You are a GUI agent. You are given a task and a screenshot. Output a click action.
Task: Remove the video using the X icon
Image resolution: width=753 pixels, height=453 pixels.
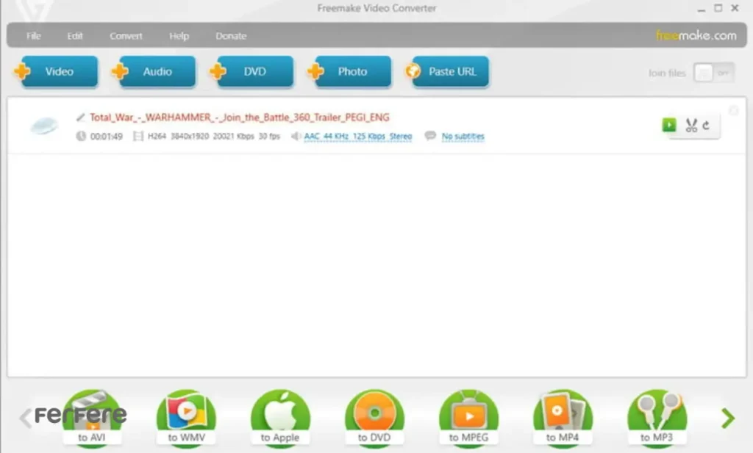tap(733, 111)
